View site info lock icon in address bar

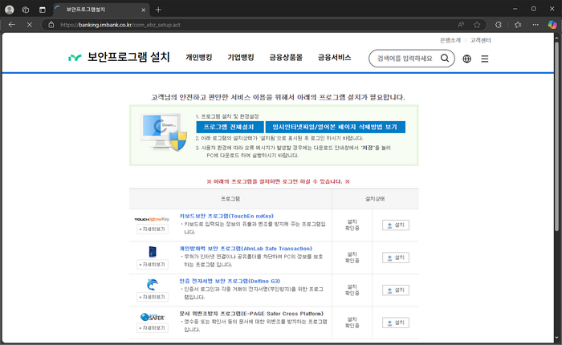pyautogui.click(x=51, y=25)
